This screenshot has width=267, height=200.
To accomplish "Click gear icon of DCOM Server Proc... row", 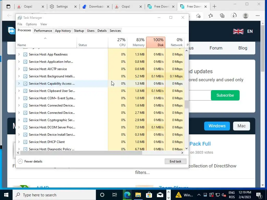I will (x=25, y=127).
